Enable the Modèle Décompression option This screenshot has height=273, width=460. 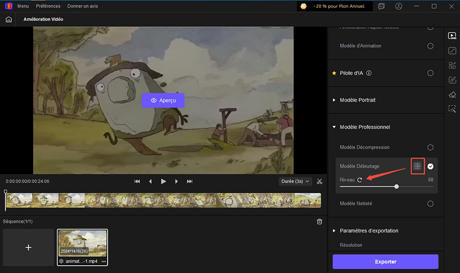pos(430,147)
